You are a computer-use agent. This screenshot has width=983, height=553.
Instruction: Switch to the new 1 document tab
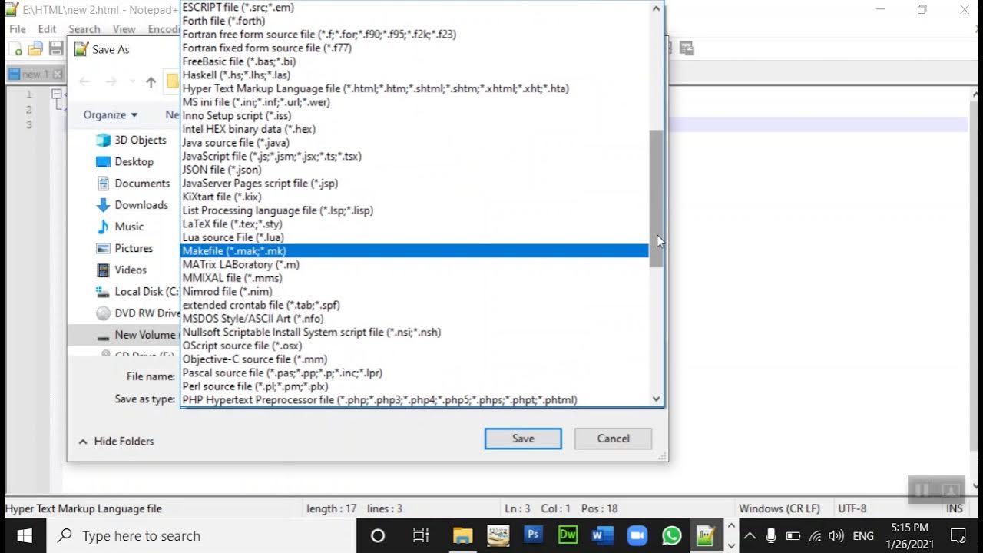(x=35, y=75)
